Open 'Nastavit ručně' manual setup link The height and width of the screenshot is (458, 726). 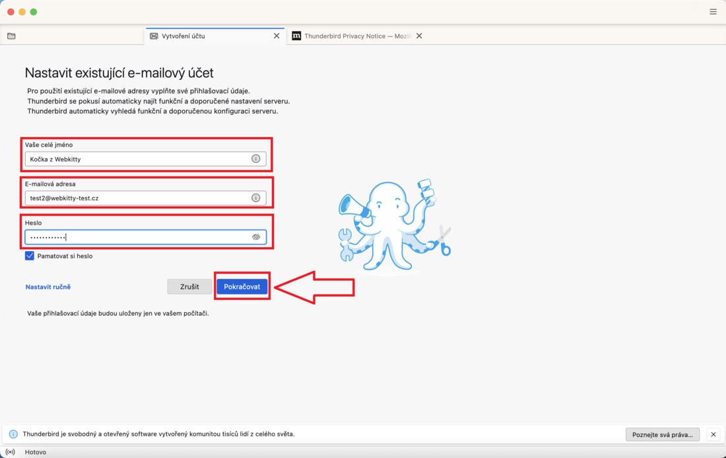point(48,287)
